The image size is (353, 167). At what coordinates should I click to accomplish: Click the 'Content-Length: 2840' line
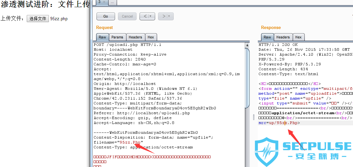pos(120,59)
